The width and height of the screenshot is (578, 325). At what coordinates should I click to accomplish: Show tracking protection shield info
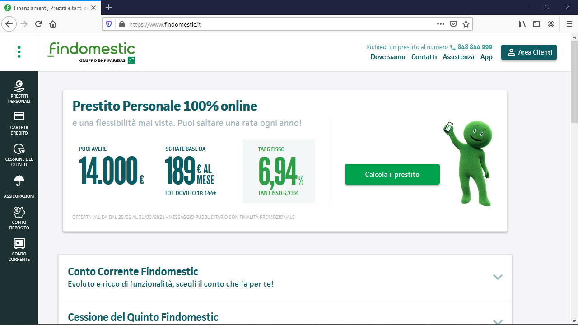109,24
